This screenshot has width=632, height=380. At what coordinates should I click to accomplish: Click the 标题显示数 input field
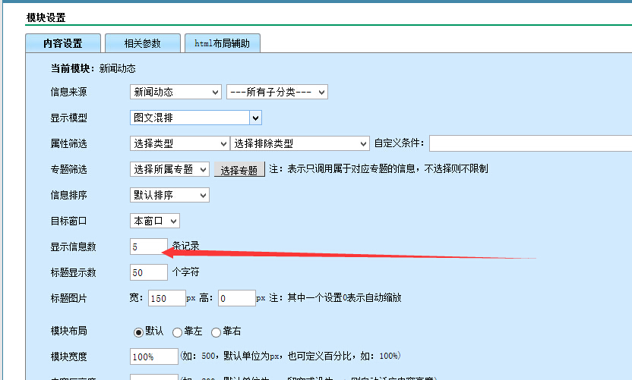click(x=149, y=272)
